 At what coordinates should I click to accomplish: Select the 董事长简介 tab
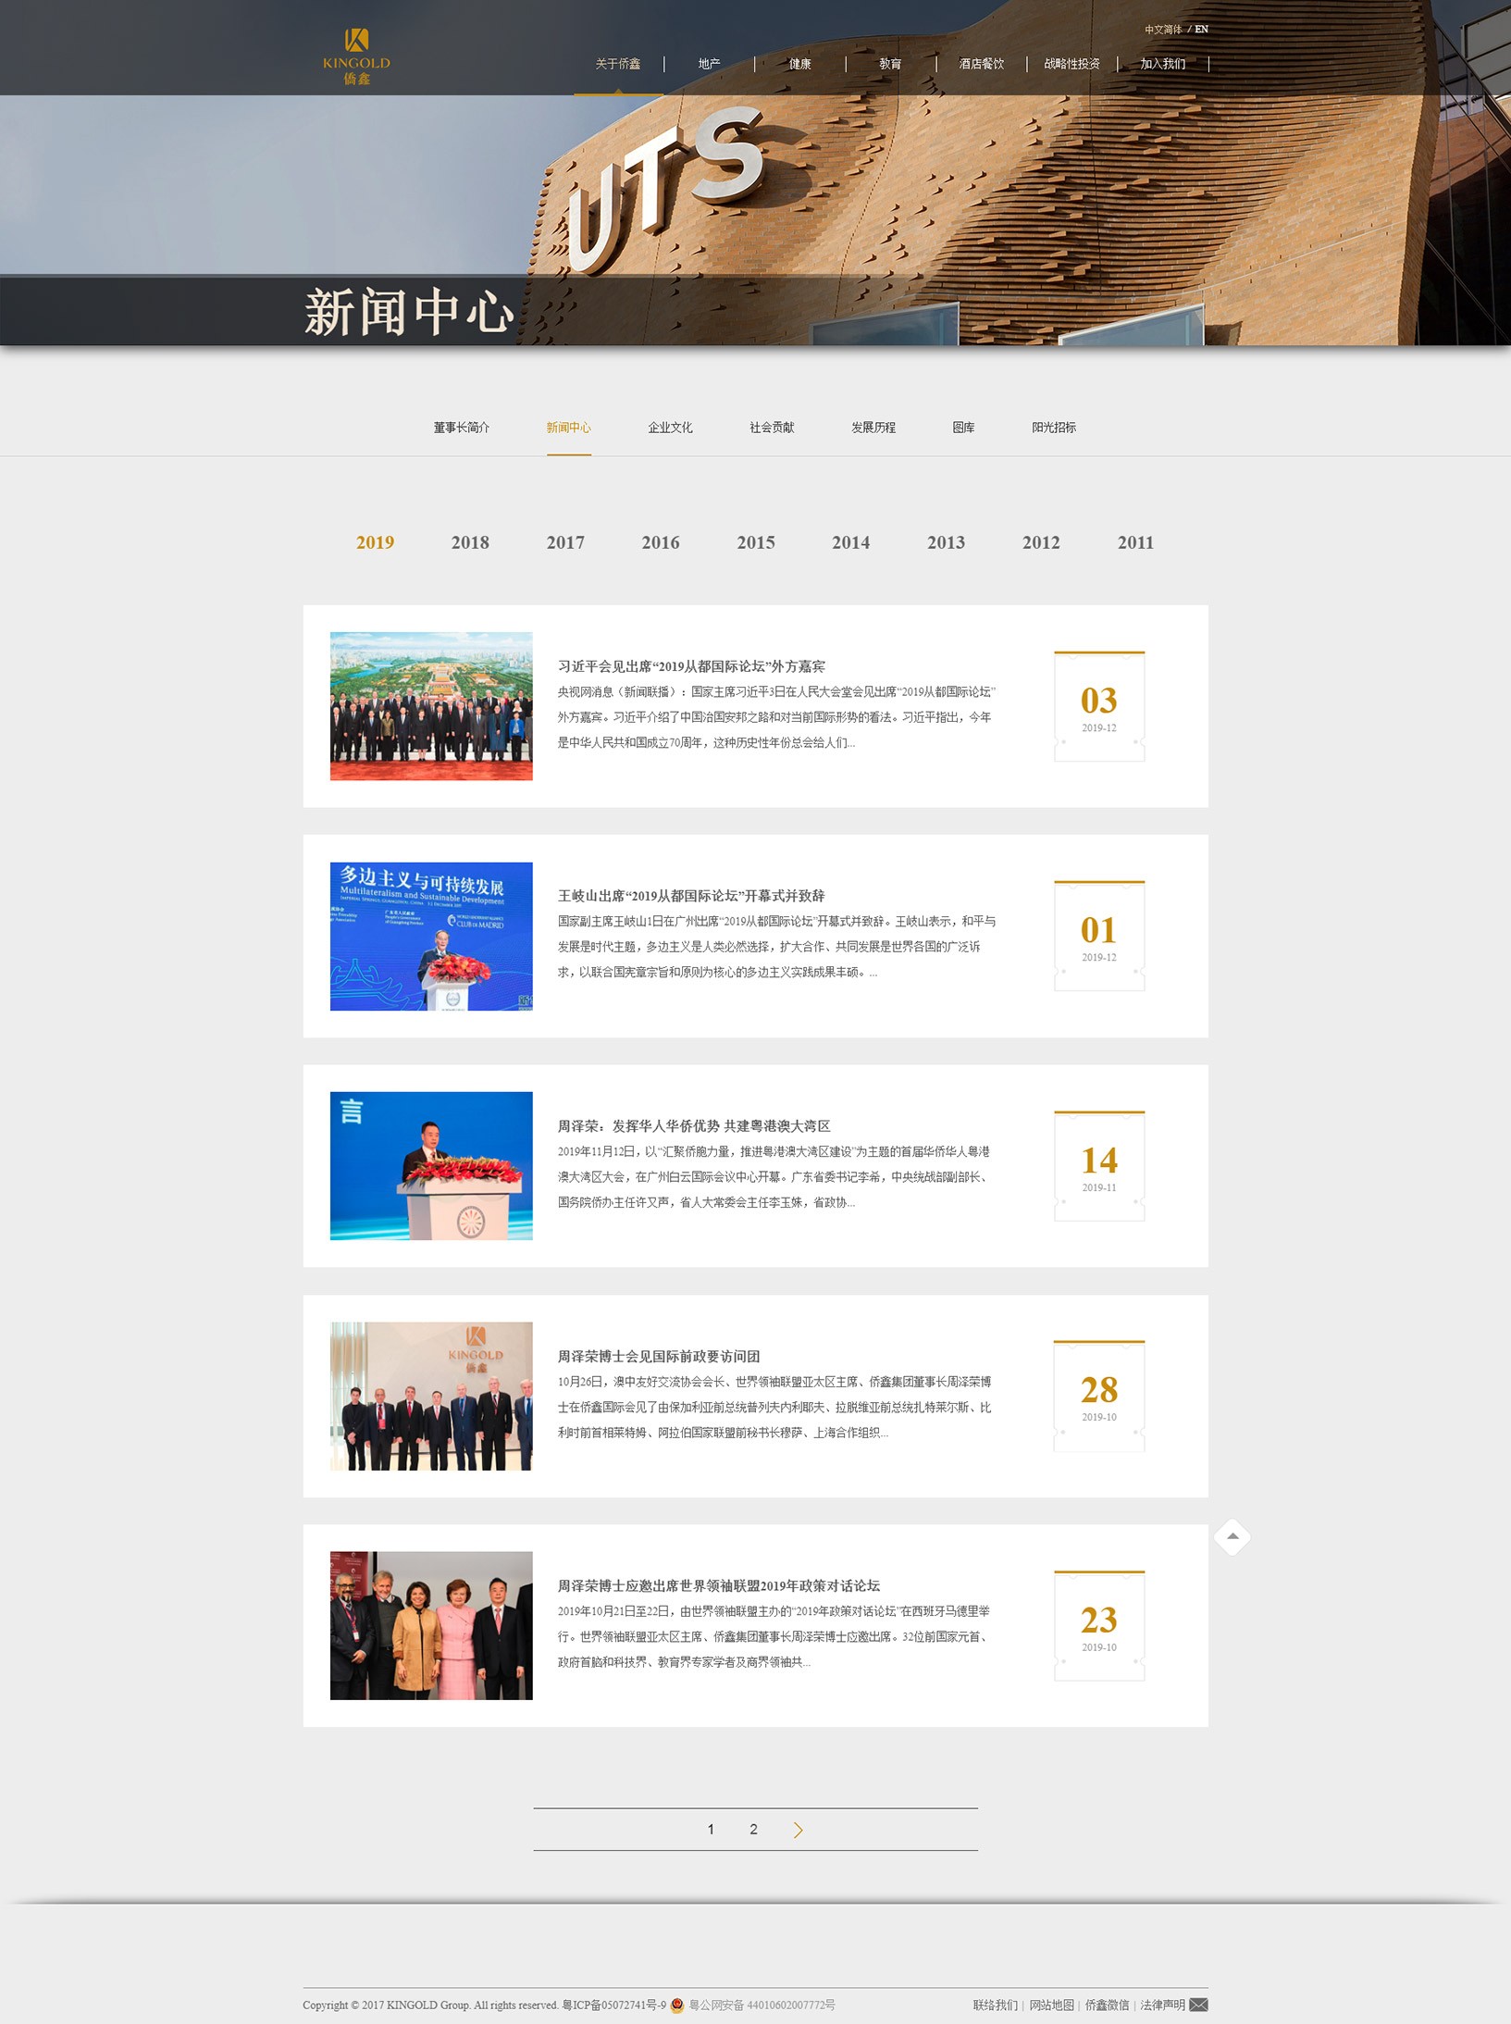[x=461, y=428]
